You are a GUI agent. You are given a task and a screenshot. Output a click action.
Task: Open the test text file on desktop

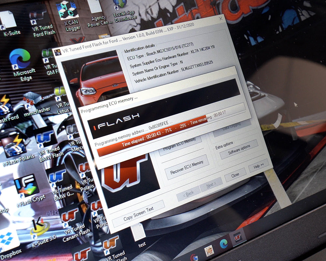coord(139,235)
